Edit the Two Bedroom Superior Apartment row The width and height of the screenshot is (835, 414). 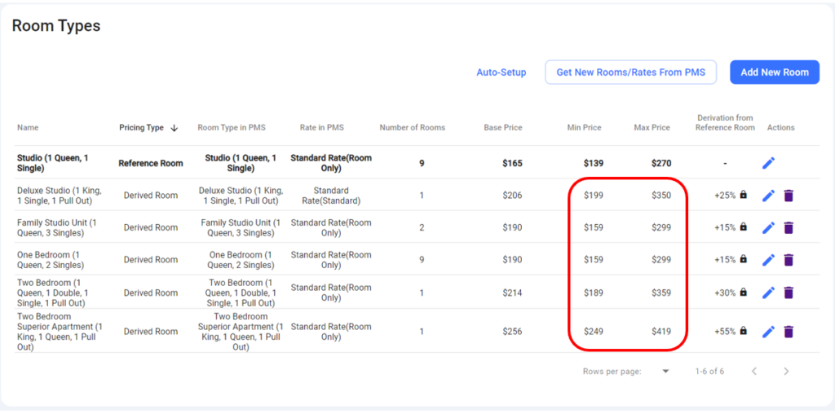pos(768,332)
